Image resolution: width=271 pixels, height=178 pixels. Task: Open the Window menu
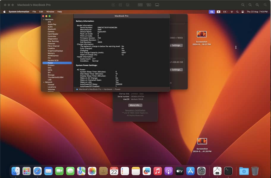(50, 12)
